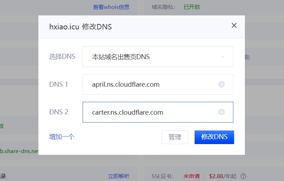Submit with the blue 修改DNS button
The width and height of the screenshot is (284, 181).
pyautogui.click(x=214, y=137)
